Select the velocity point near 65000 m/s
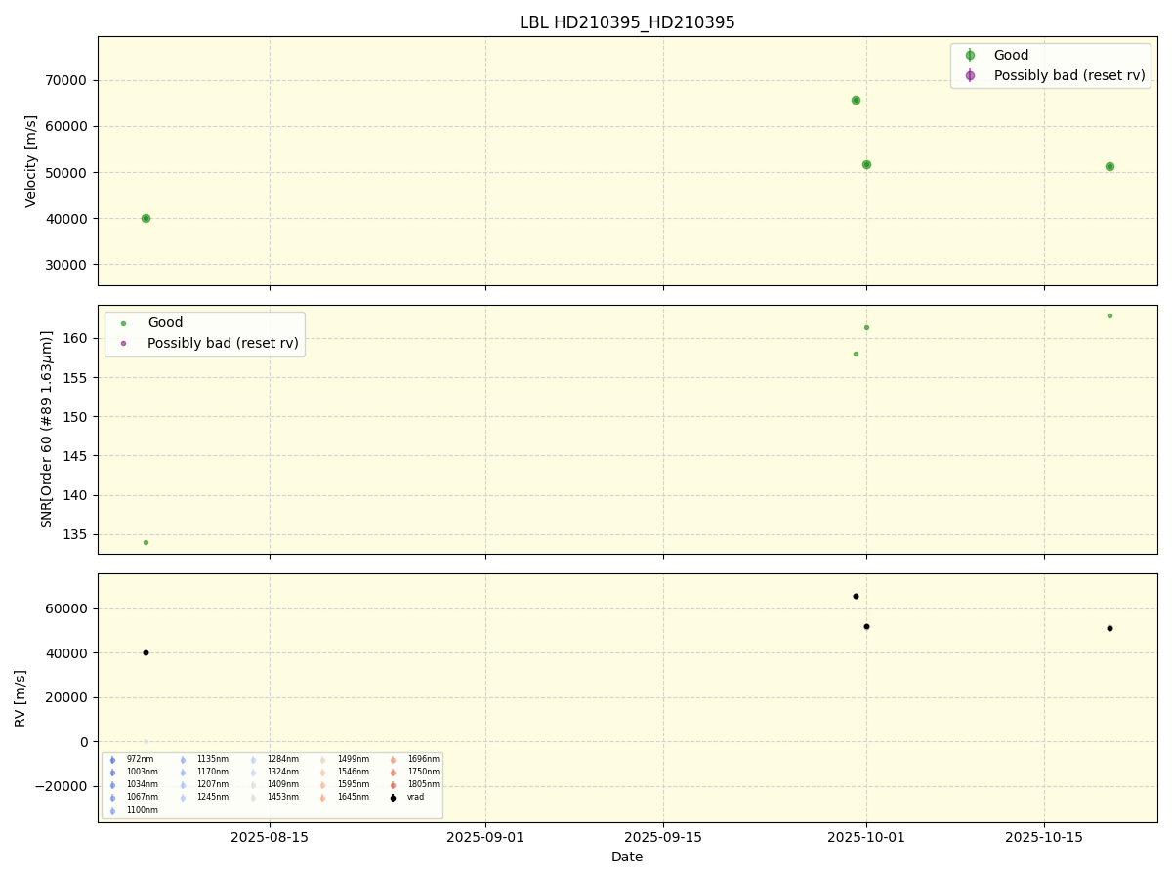 pyautogui.click(x=856, y=100)
